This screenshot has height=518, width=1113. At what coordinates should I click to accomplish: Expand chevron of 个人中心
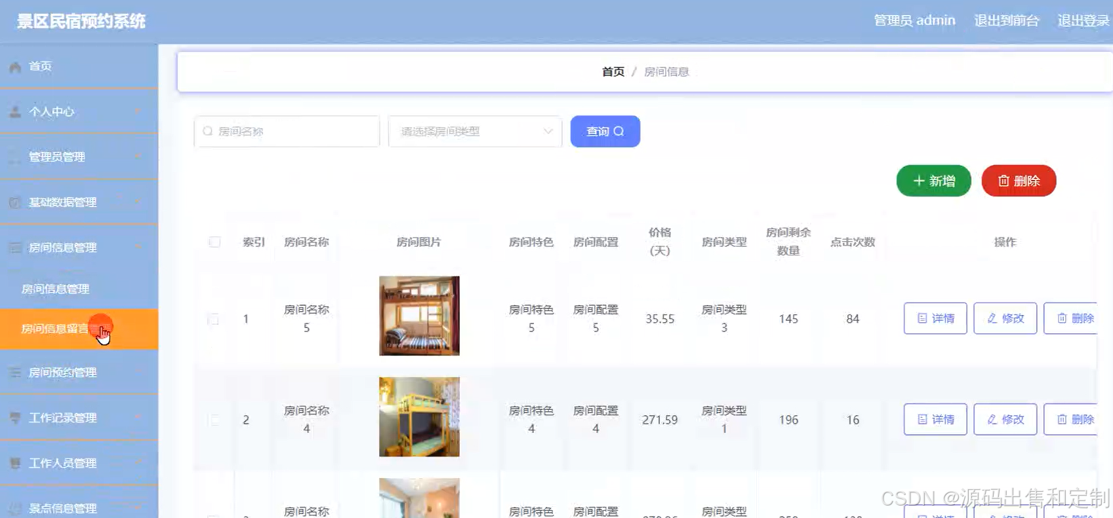click(x=138, y=112)
